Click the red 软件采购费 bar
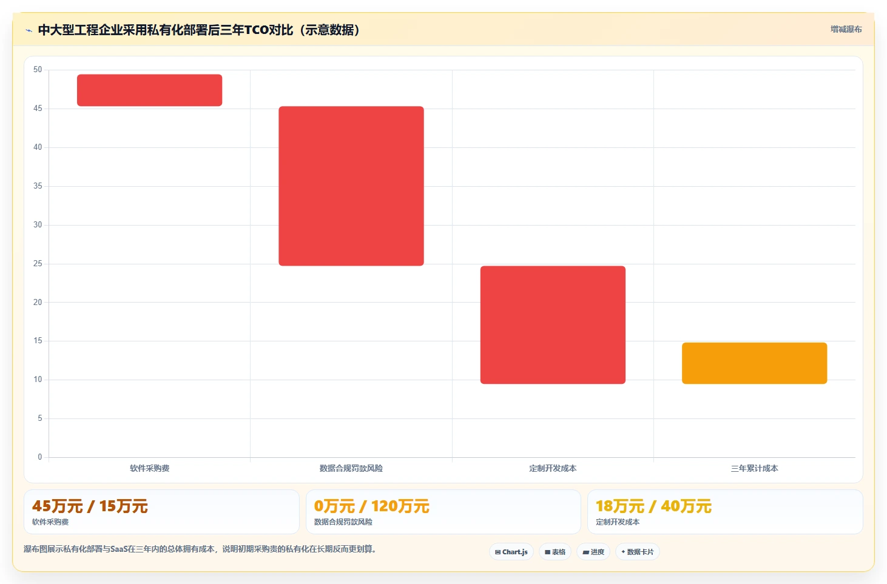Screen dimensions: 887x584 click(x=149, y=90)
